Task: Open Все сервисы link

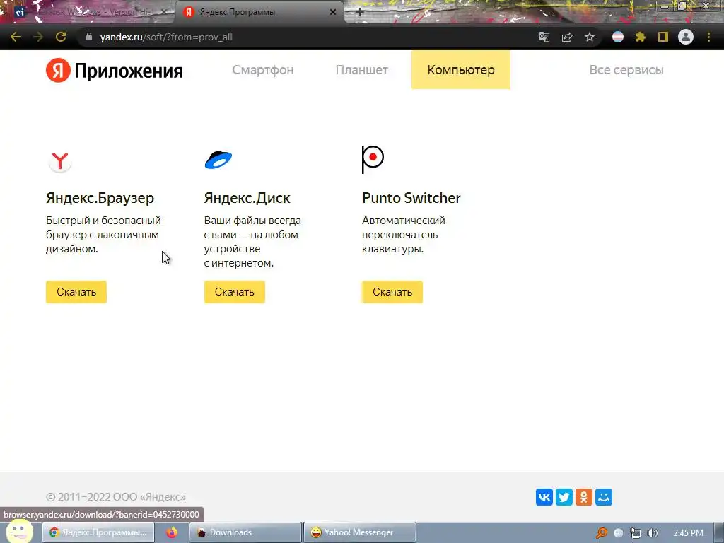Action: tap(626, 70)
